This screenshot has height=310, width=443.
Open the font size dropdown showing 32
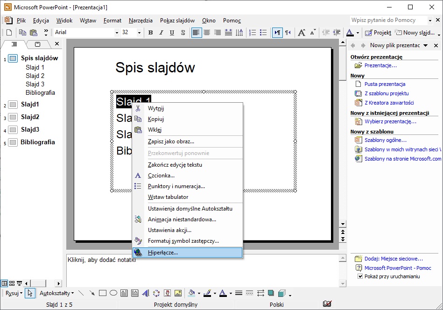[139, 33]
